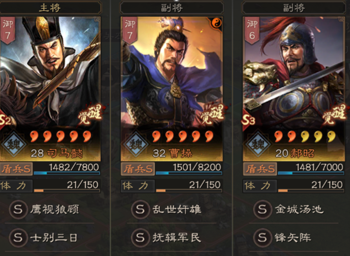This screenshot has width=350, height=256.
Task: Click the 觉醒 awakening stamp on 司马懿's card
Action: [x=90, y=114]
